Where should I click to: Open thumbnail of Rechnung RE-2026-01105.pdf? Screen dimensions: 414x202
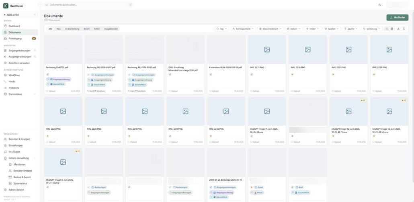point(145,49)
